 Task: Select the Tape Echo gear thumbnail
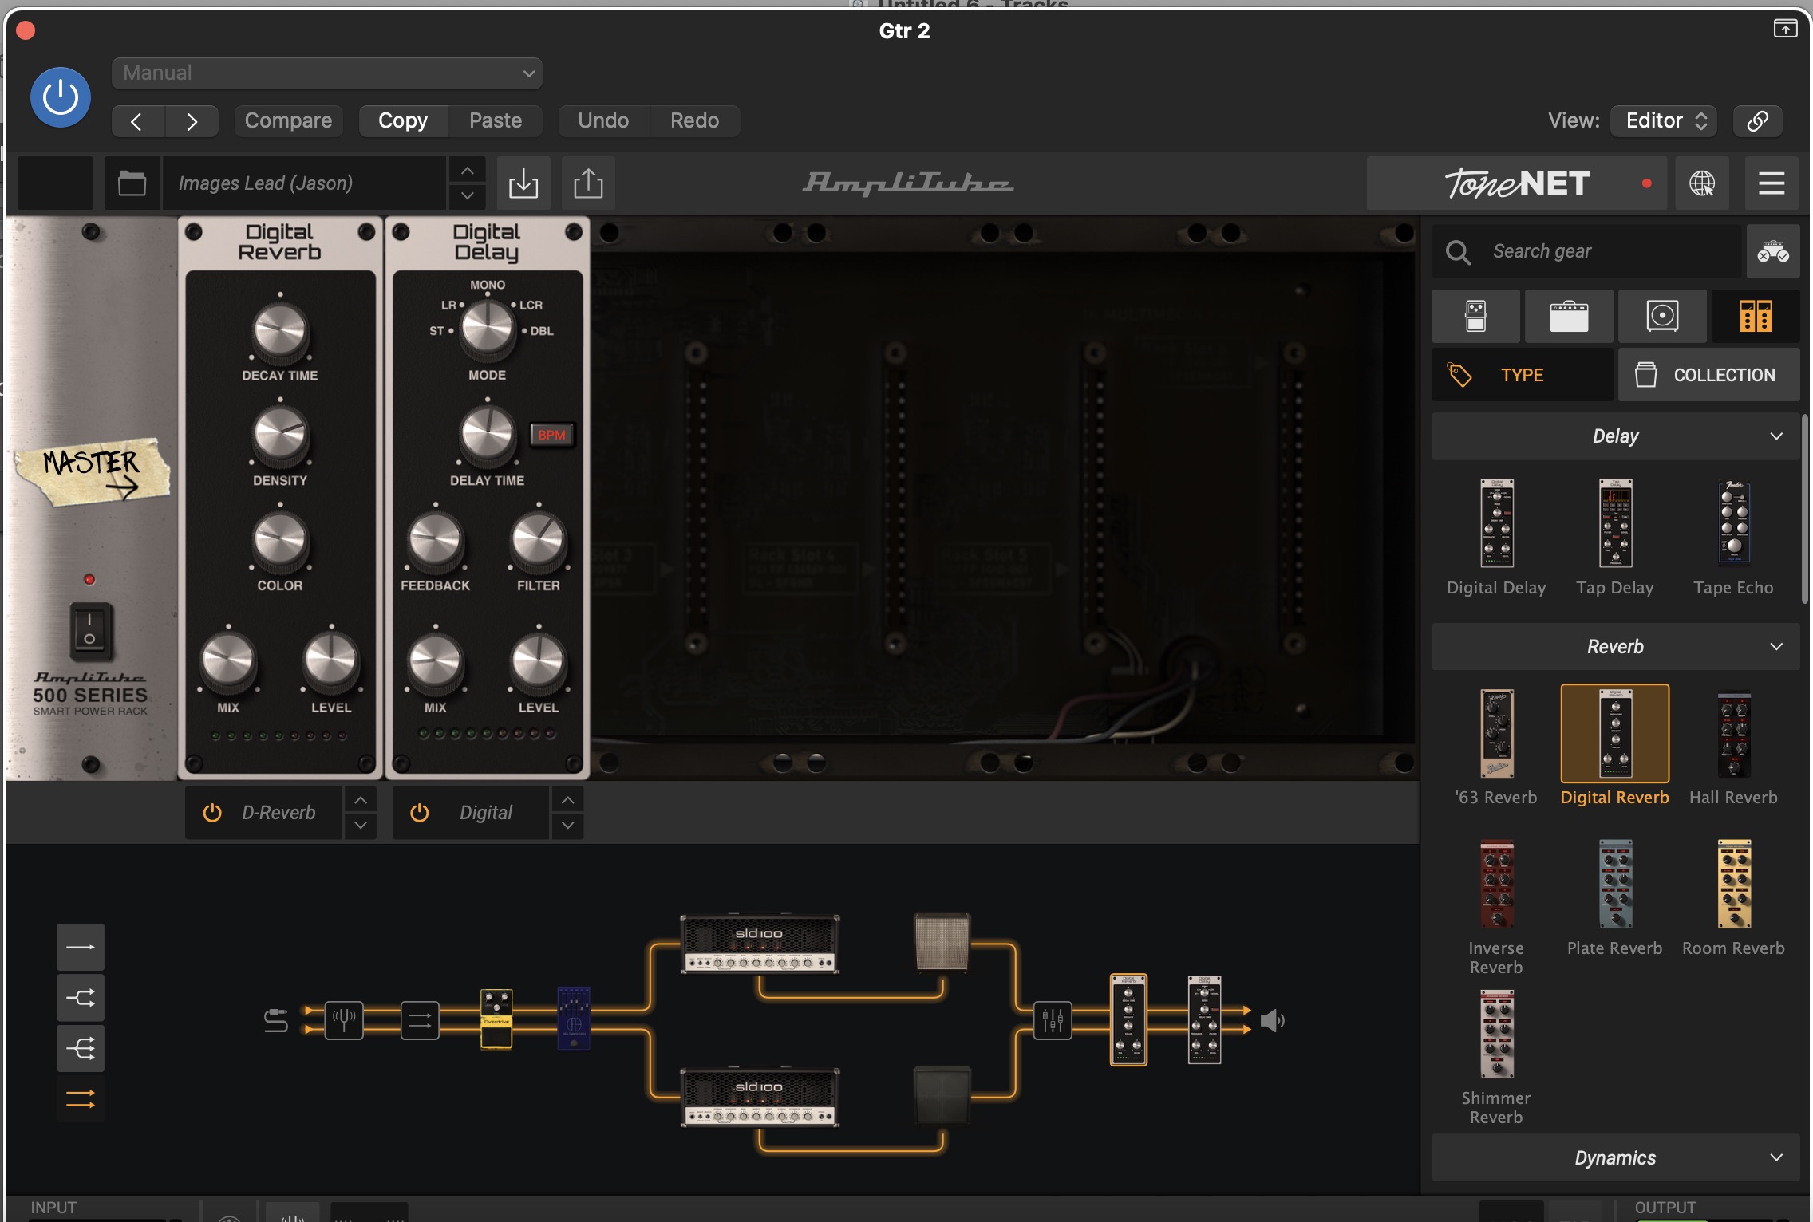[1734, 522]
